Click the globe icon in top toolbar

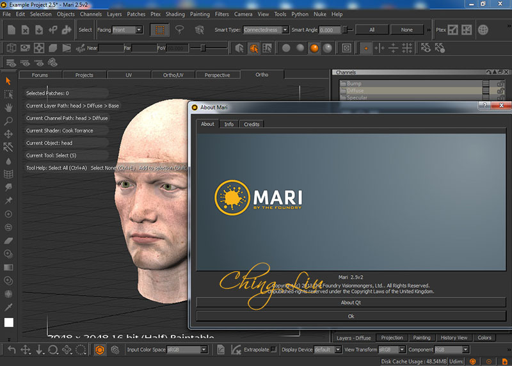(483, 29)
